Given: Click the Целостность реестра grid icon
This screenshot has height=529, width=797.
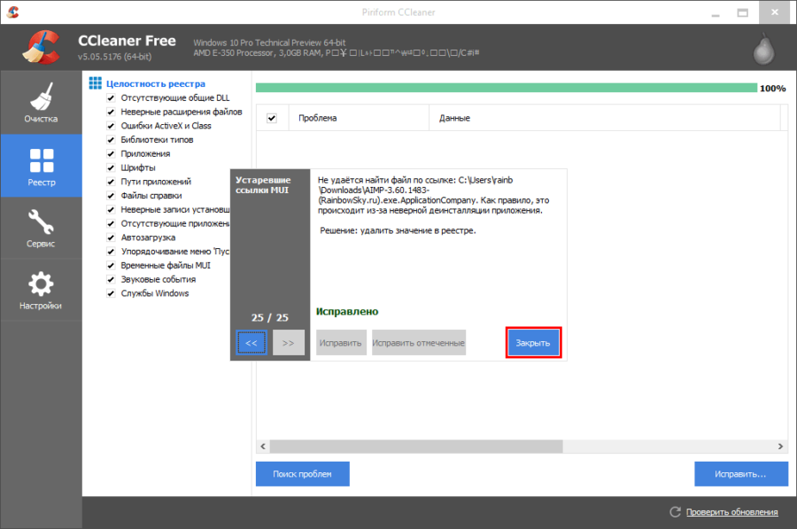Looking at the screenshot, I should click(96, 83).
